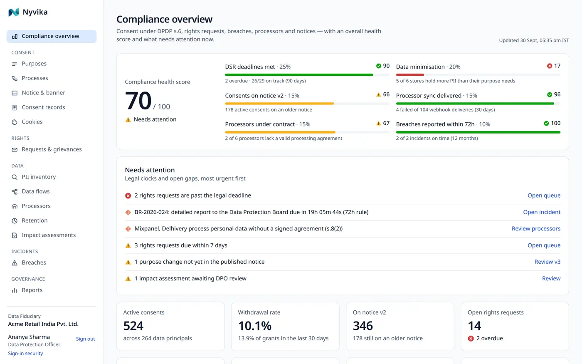
Task: Click Data minimisation red progress bar
Action: [x=478, y=75]
